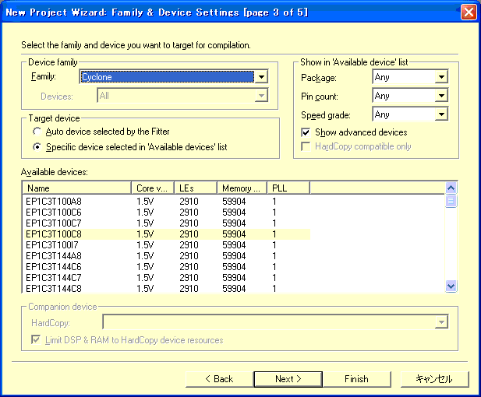Click the Name column header
The image size is (481, 397).
coord(76,188)
